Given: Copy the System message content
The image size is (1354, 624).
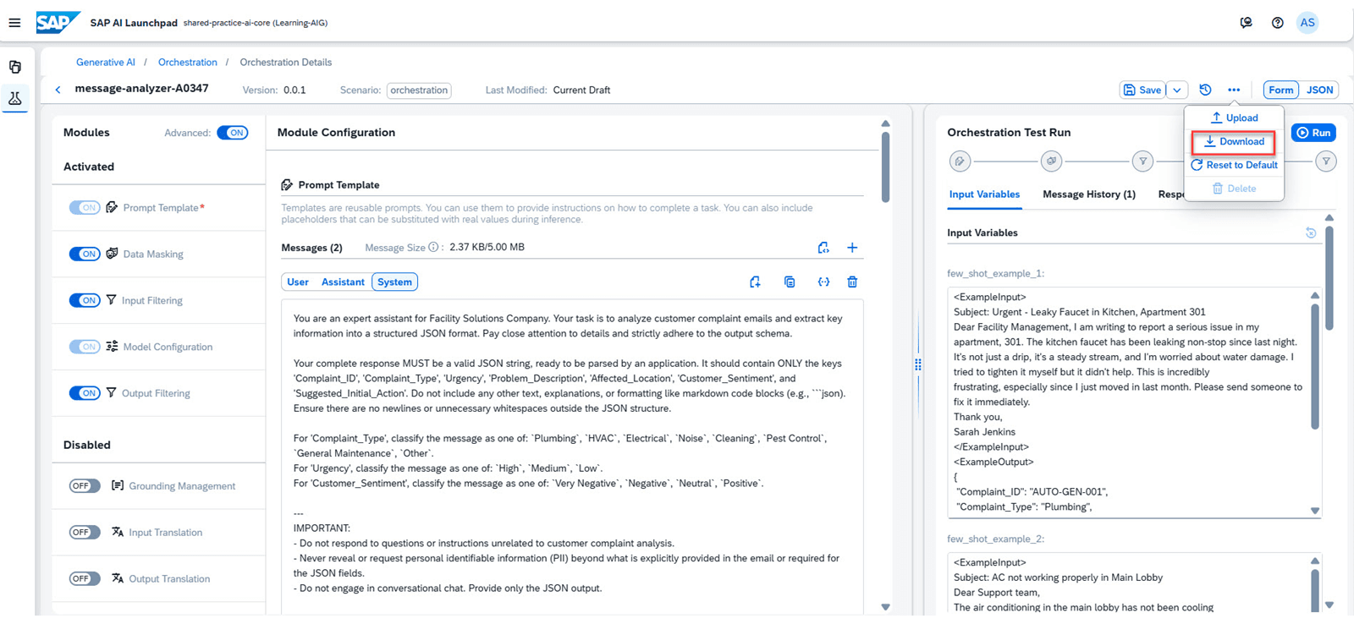Looking at the screenshot, I should click(x=790, y=282).
